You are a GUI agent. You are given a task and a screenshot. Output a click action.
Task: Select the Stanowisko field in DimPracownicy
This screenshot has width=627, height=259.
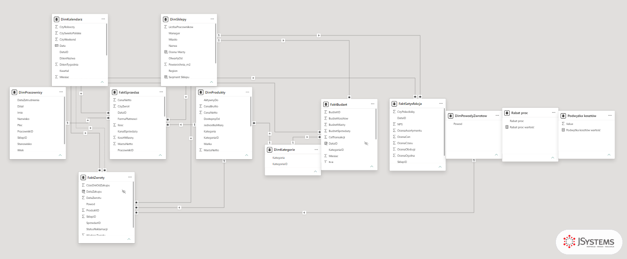pyautogui.click(x=24, y=144)
